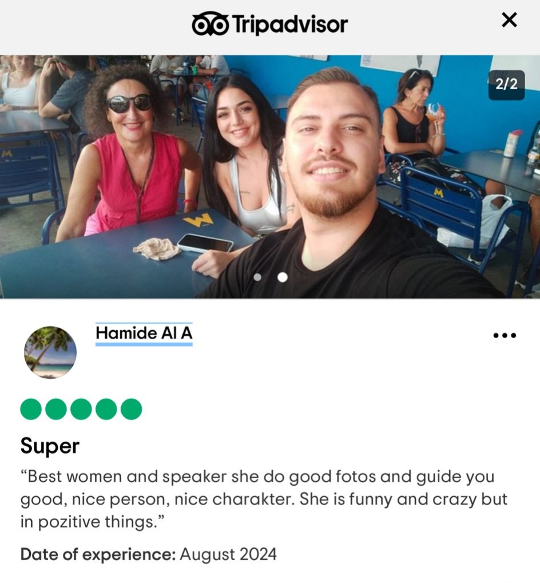Image resolution: width=540 pixels, height=583 pixels.
Task: Click the second green rating bubble
Action: [x=56, y=409]
